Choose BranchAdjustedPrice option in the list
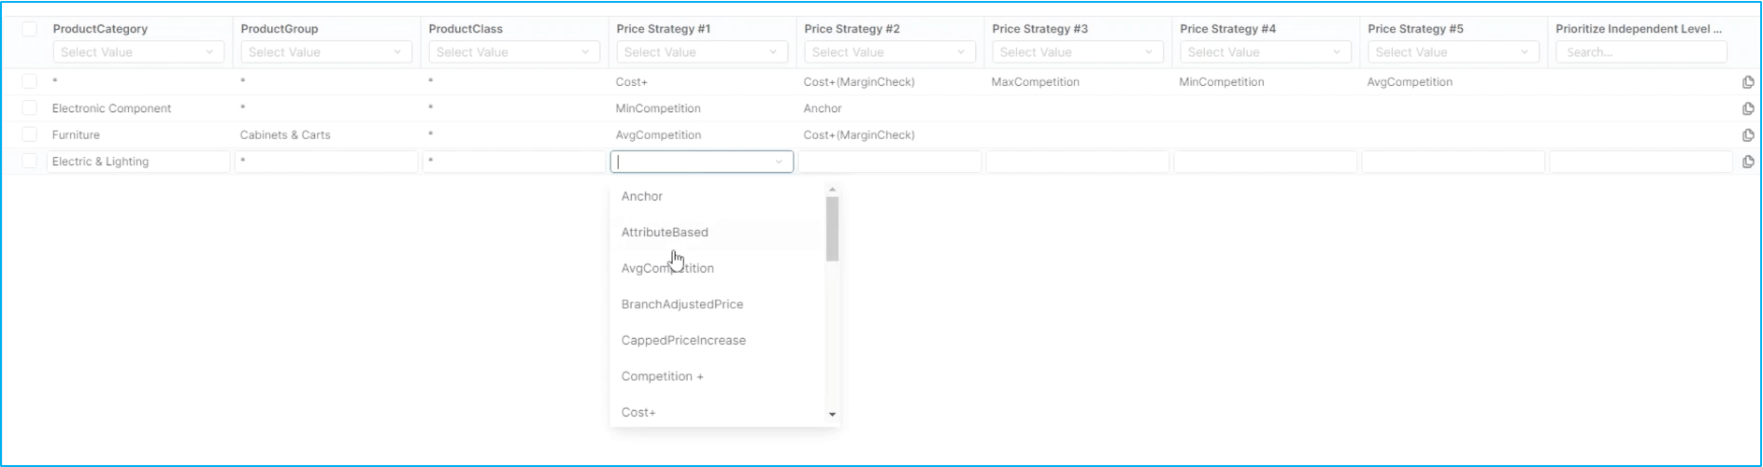This screenshot has width=1763, height=467. click(682, 304)
